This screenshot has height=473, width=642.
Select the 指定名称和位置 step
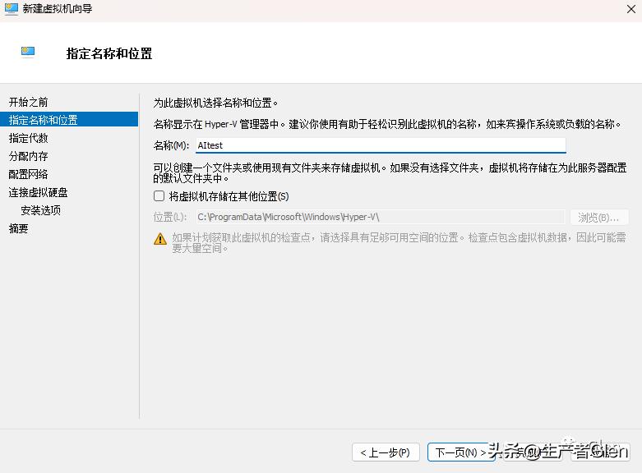pyautogui.click(x=69, y=119)
